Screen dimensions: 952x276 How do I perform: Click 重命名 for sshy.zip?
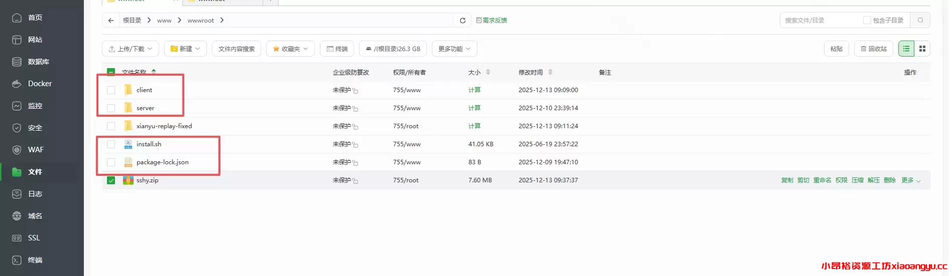click(x=822, y=180)
